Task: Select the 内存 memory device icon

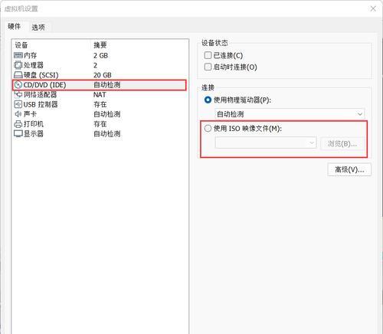Action: (18, 55)
